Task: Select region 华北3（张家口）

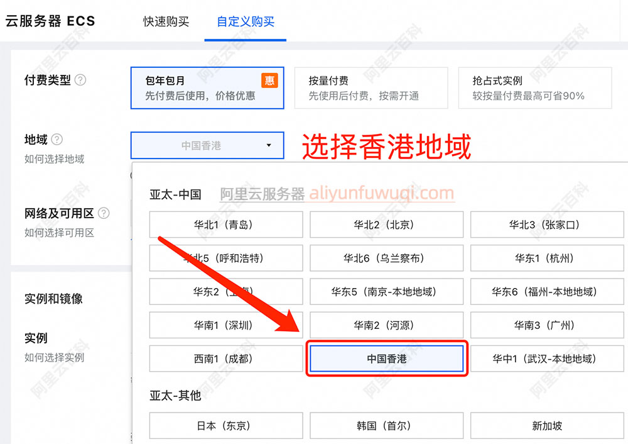Action: 547,225
